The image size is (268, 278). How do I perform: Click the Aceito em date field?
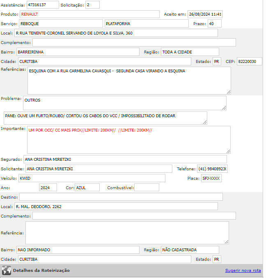pos(205,14)
